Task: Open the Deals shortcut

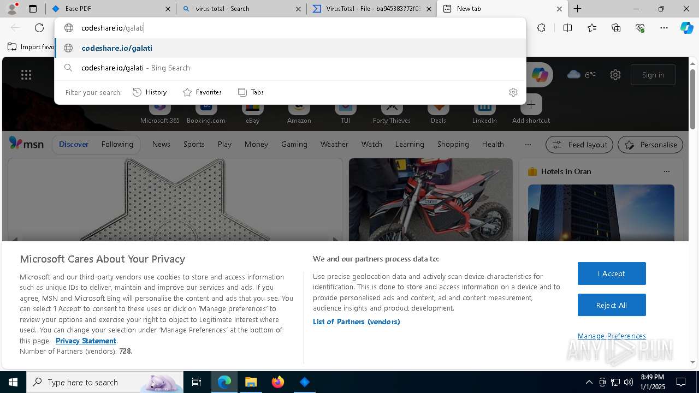Action: point(438,111)
